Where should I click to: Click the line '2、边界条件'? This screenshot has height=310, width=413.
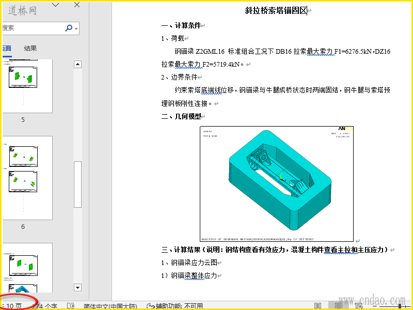(x=179, y=77)
